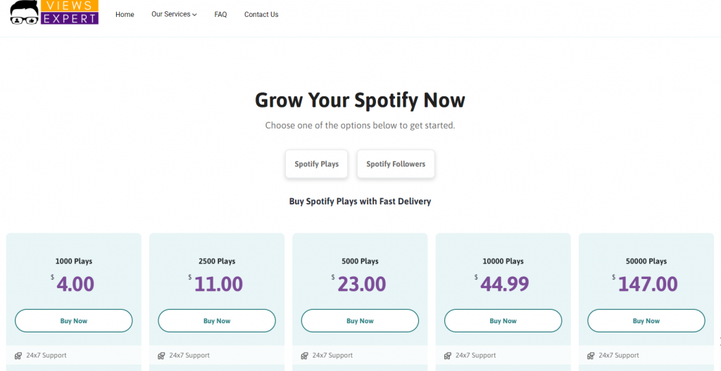Click support icon under 5000 Plays card
The image size is (721, 371).
[304, 356]
